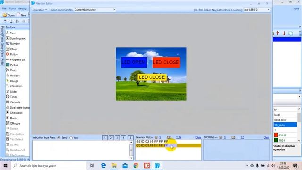Open the Style dropdown in editor window

(x=297, y=8)
